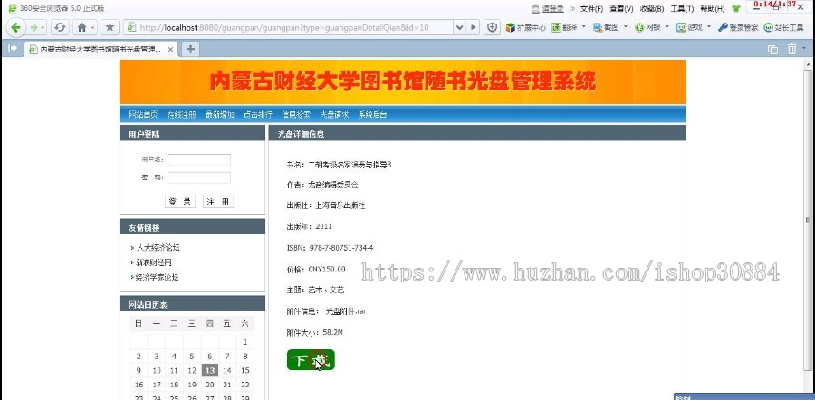Bookmark page with the star icon
The height and width of the screenshot is (400, 815).
[x=110, y=27]
